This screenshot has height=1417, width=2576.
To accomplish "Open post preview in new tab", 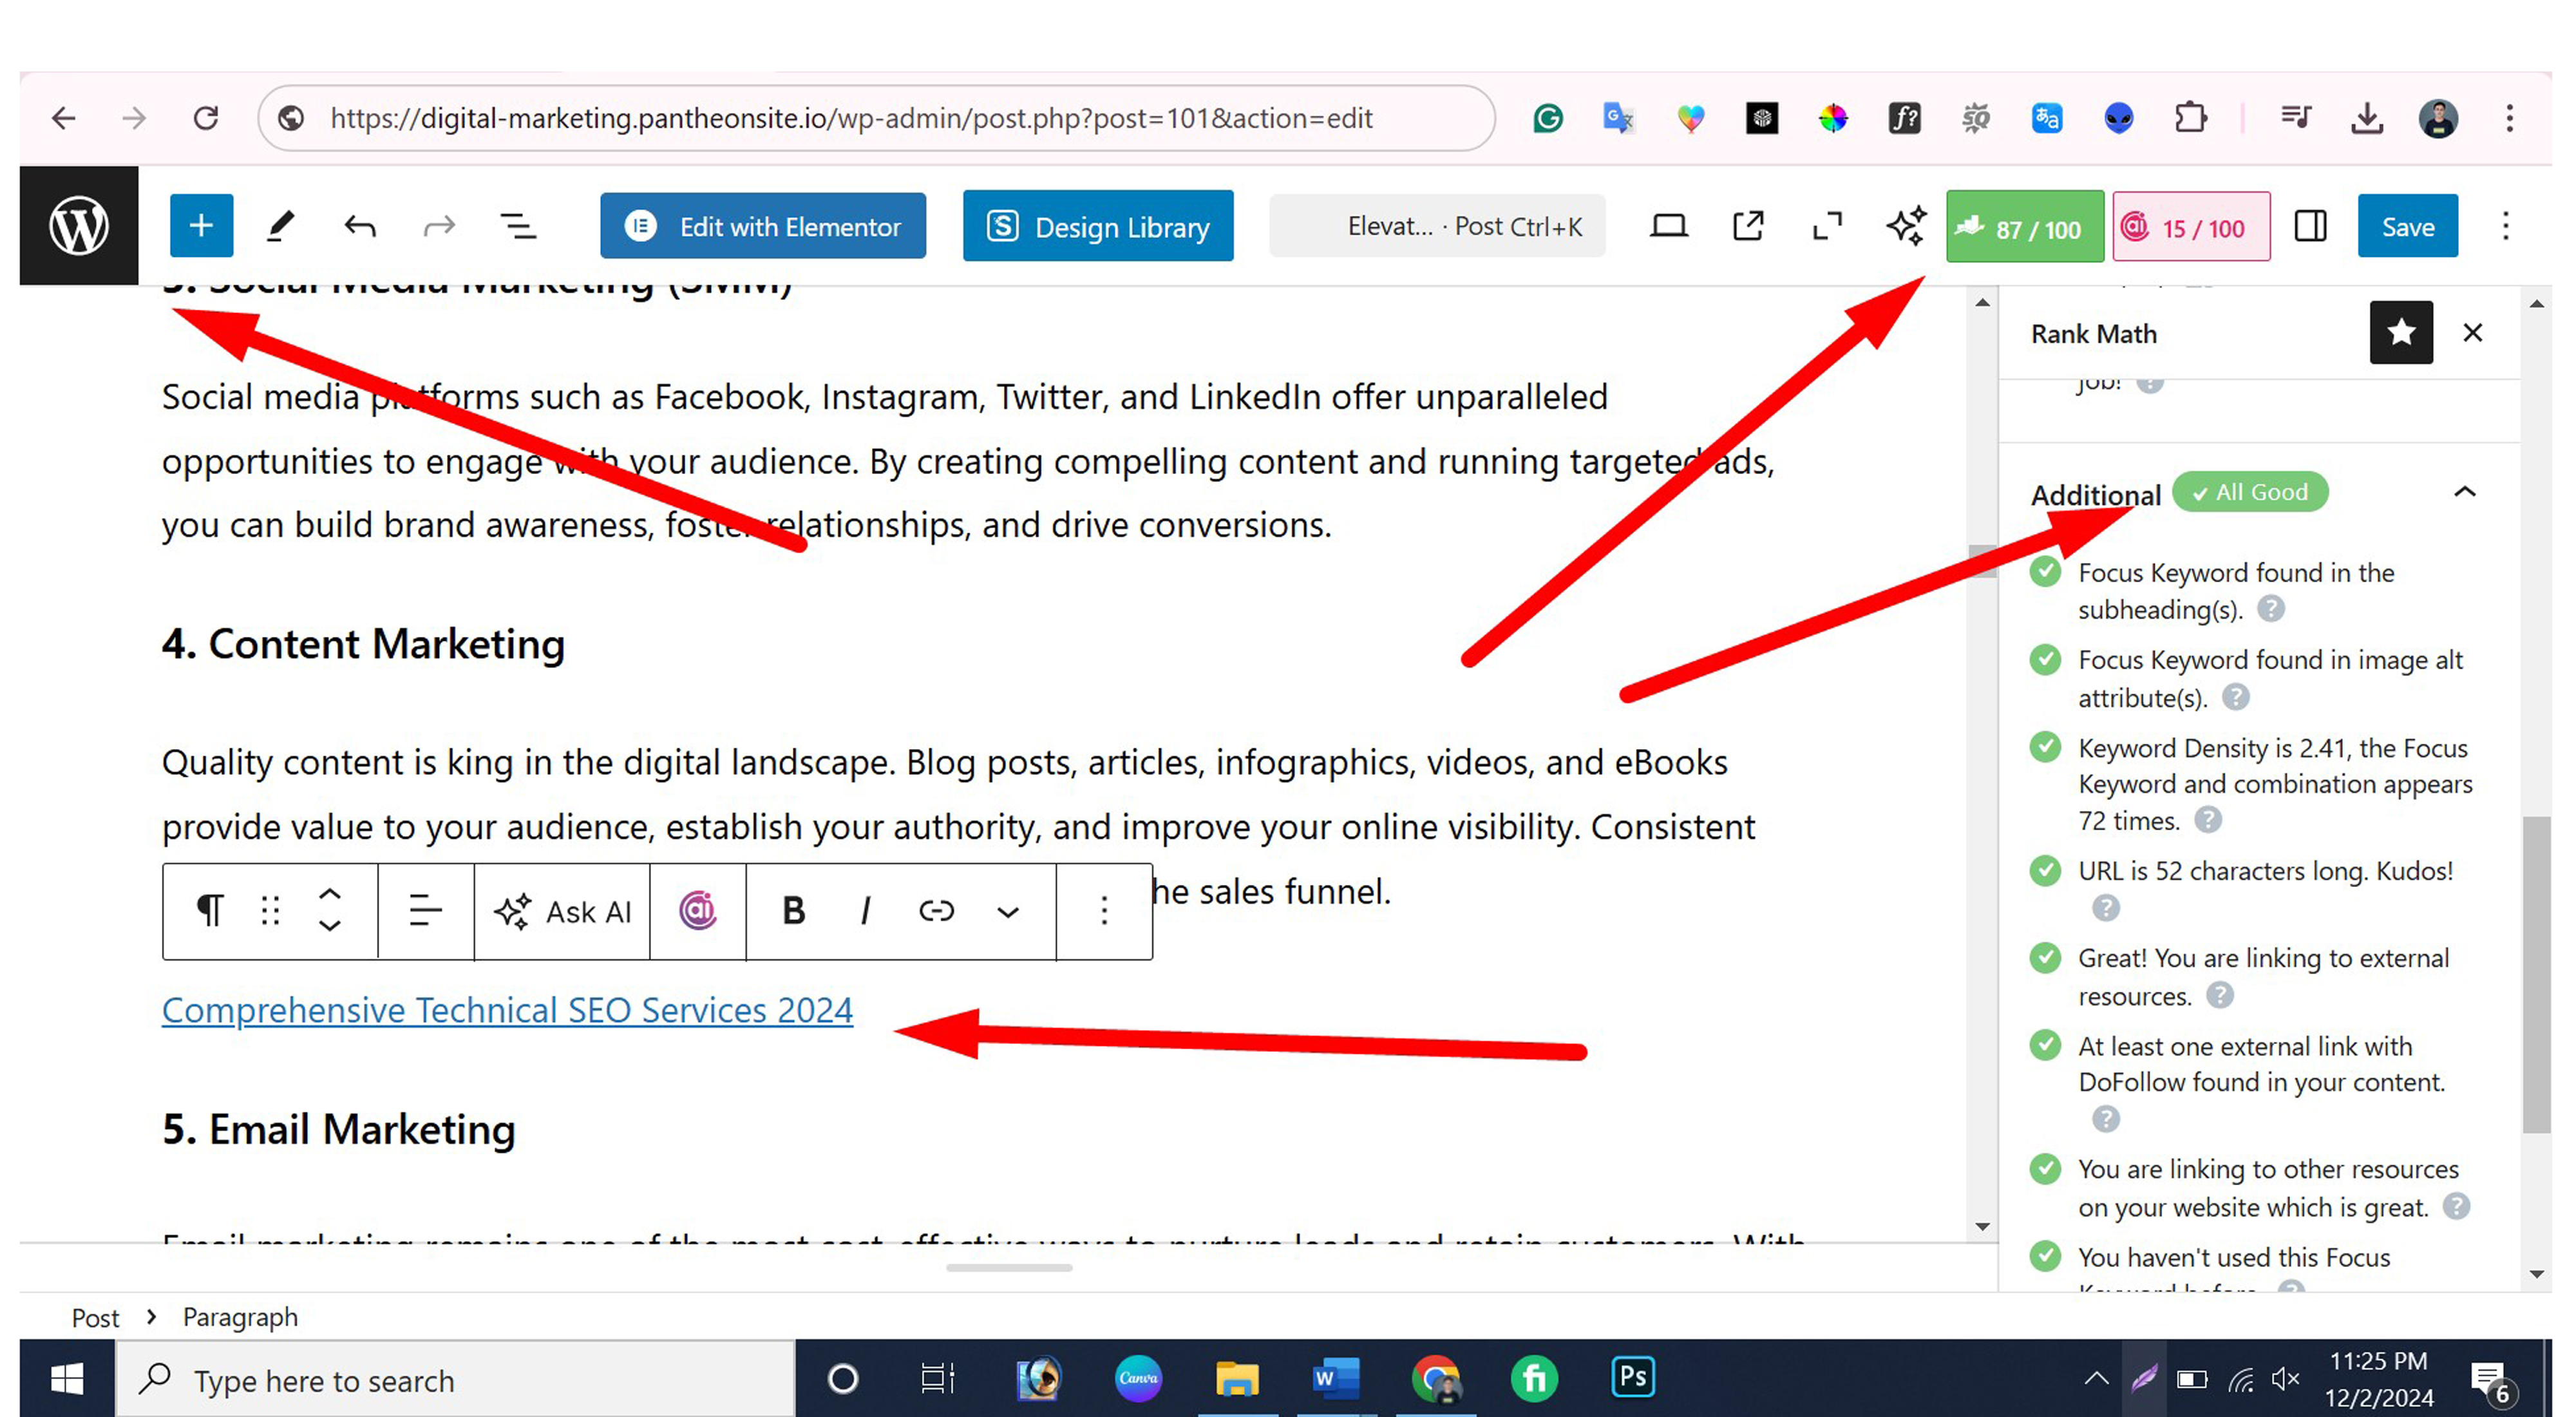I will [x=1747, y=226].
